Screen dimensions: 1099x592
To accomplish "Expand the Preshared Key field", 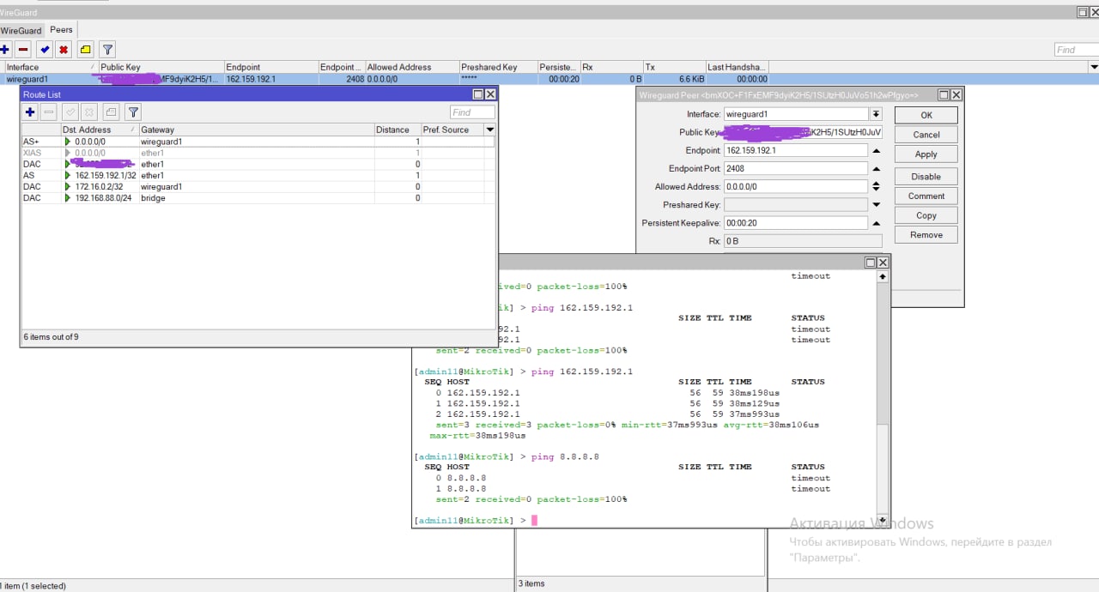I will (x=876, y=205).
